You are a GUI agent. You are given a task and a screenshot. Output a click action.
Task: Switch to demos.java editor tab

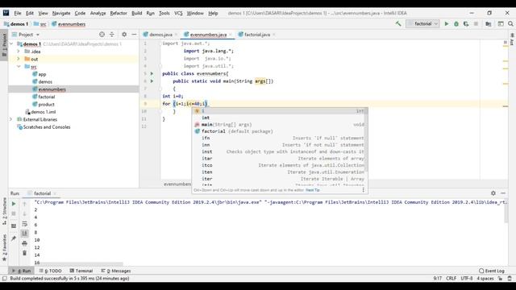click(160, 35)
